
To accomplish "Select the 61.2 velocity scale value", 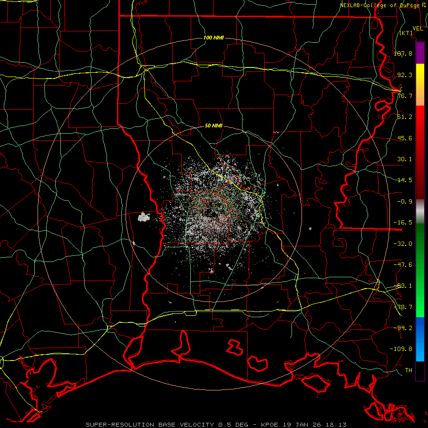I will point(405,117).
